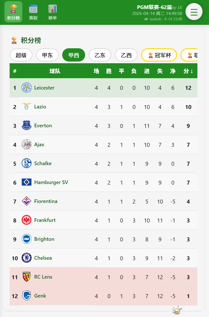Click the Hamburger SV flag logo
The image size is (209, 317).
(x=27, y=182)
